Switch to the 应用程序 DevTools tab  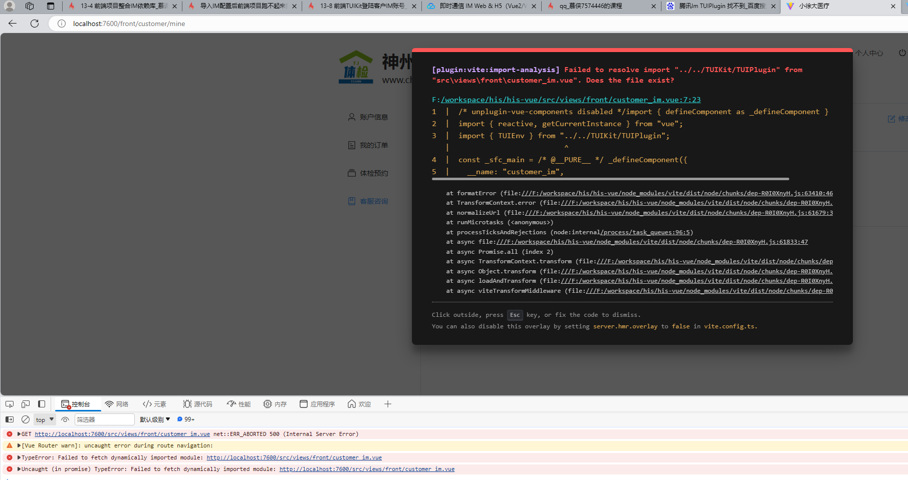click(x=317, y=404)
